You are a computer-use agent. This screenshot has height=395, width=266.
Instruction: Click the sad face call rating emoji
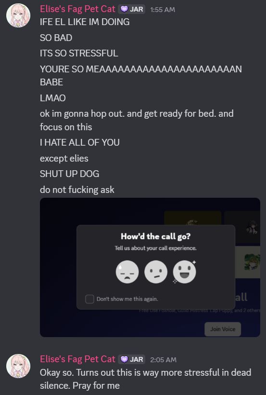point(127,272)
